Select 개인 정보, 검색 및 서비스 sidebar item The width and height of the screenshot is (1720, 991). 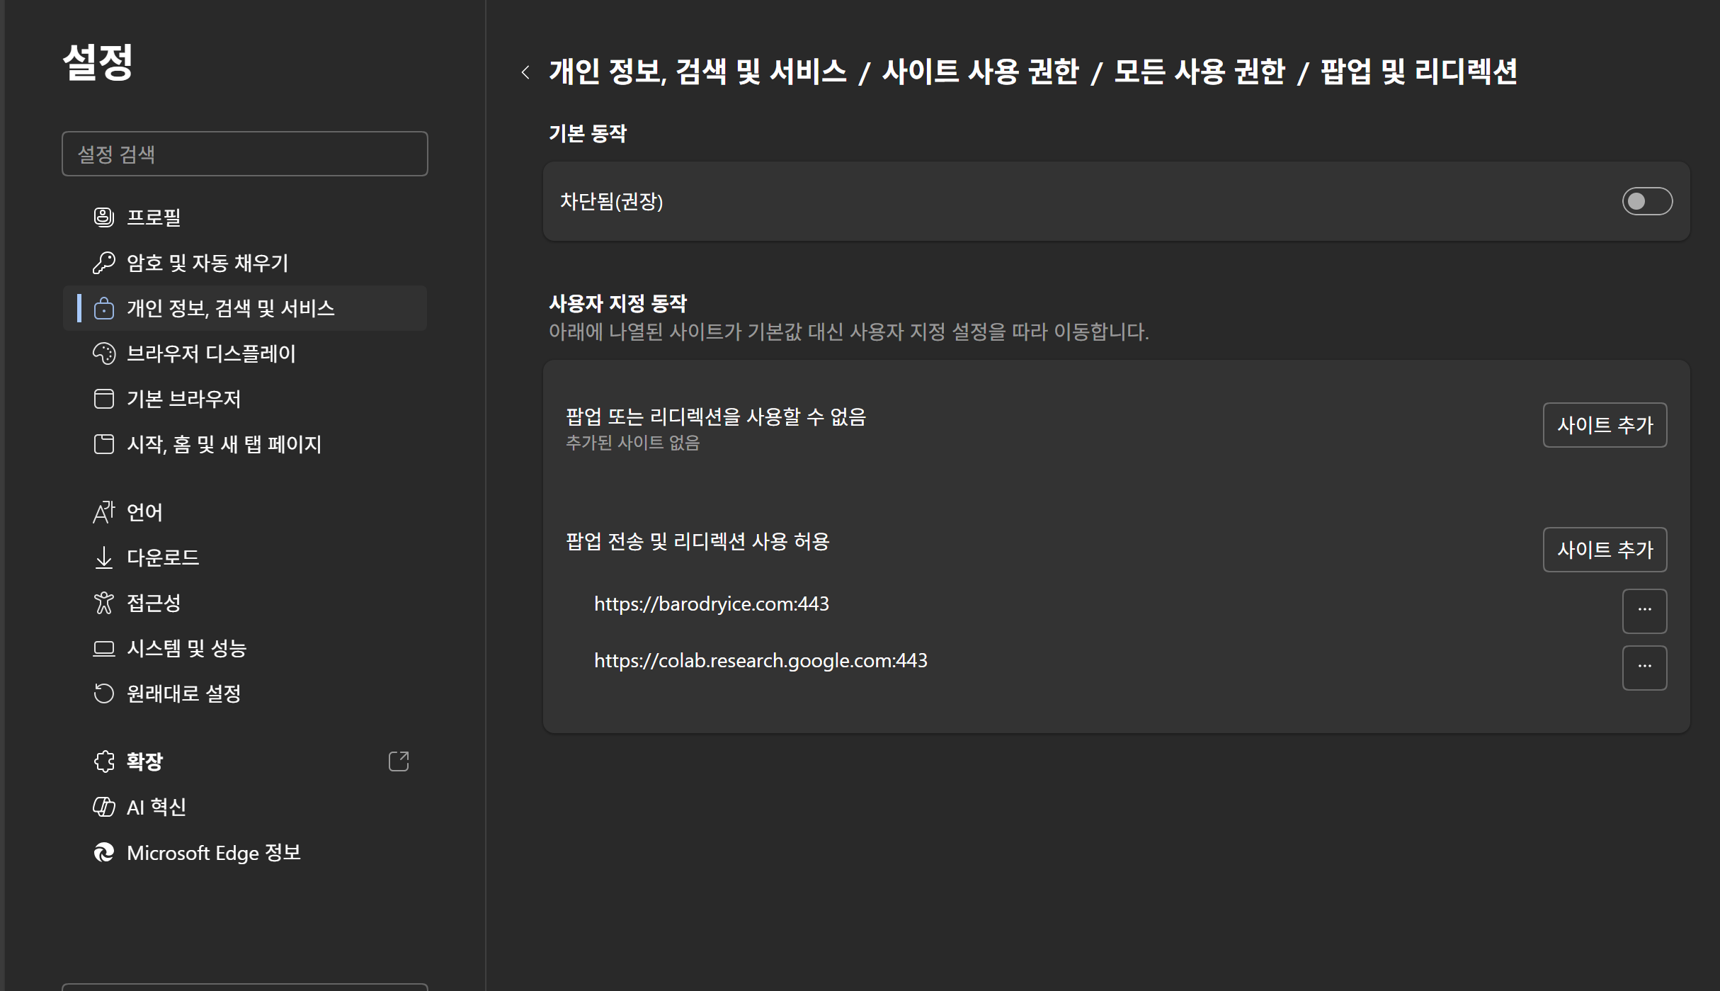pyautogui.click(x=245, y=308)
